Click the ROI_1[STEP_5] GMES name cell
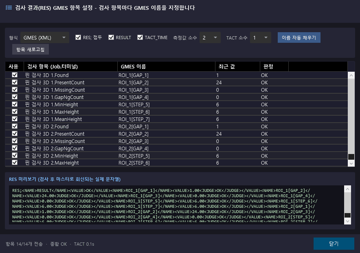This screenshot has height=253, width=360. (166, 104)
